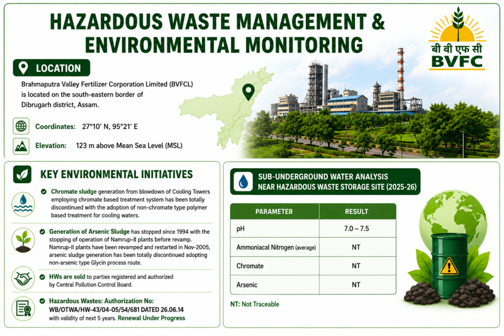Click the seedling plant circle icon

[x=23, y=240]
